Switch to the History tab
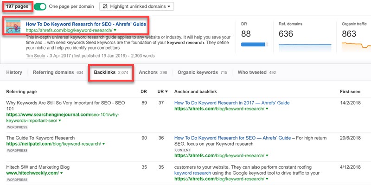Viewport: 371px width, 185px height. tap(14, 72)
